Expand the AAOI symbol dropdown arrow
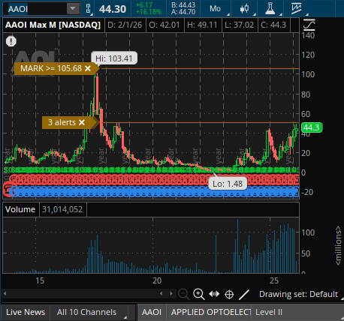Image resolution: width=344 pixels, height=321 pixels. 73,9
